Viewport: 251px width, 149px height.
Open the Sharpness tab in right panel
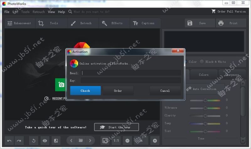(232, 74)
